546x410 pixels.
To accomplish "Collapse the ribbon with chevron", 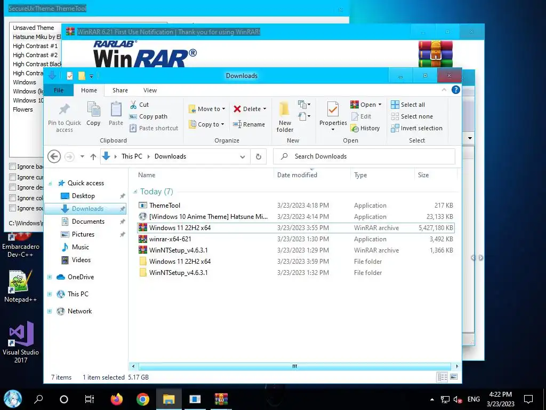I will (x=444, y=90).
